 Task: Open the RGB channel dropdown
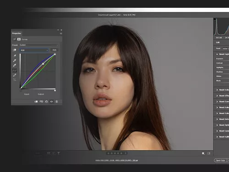34,50
